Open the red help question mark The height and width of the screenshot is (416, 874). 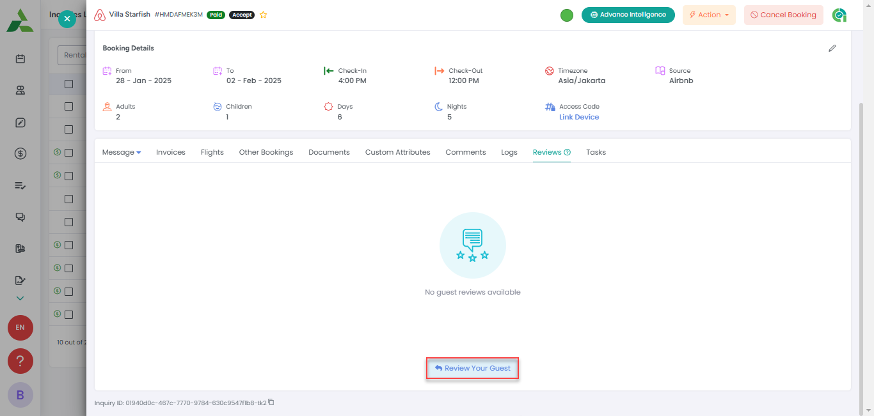click(x=20, y=362)
